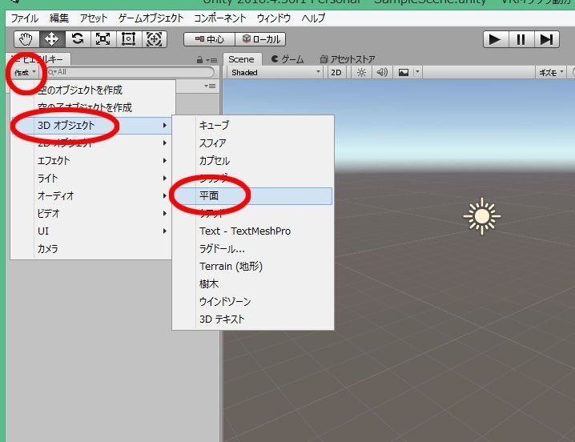Screen dimensions: 575x442
Task: Select the Rect transform tool
Action: coord(128,39)
